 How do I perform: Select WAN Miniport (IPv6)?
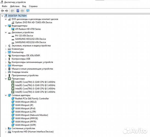(x=25, y=108)
